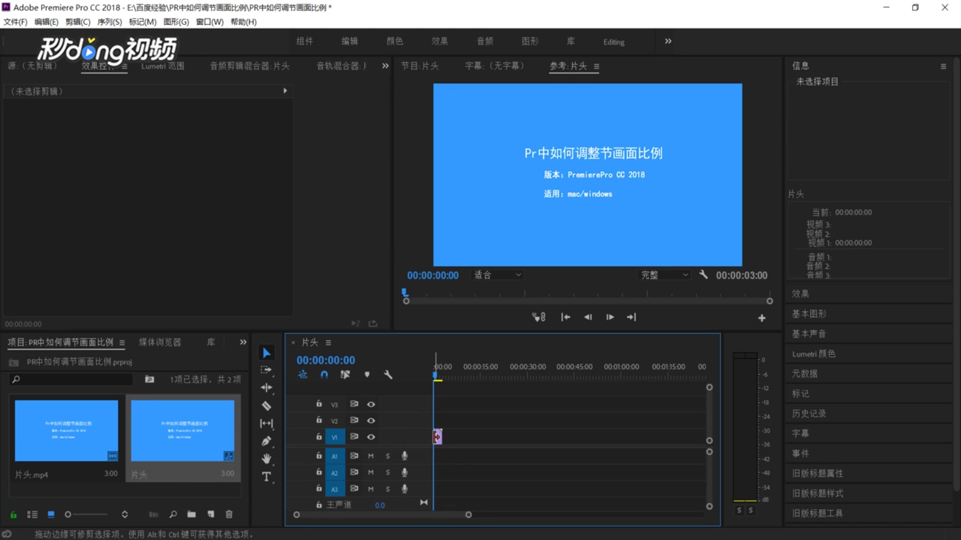961x540 pixels.
Task: Open playback resolution dropdown 完整
Action: (665, 274)
